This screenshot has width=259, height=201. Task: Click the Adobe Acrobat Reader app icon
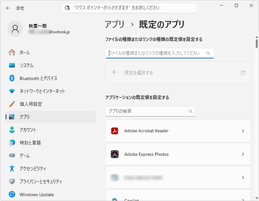coord(114,131)
